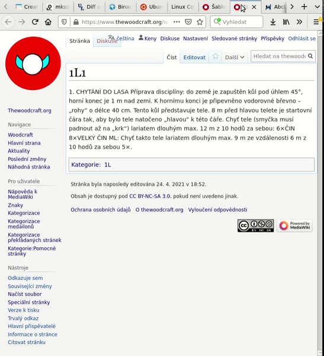Click the Powered by MediaWiki badge
The image size is (324, 356).
(x=294, y=225)
